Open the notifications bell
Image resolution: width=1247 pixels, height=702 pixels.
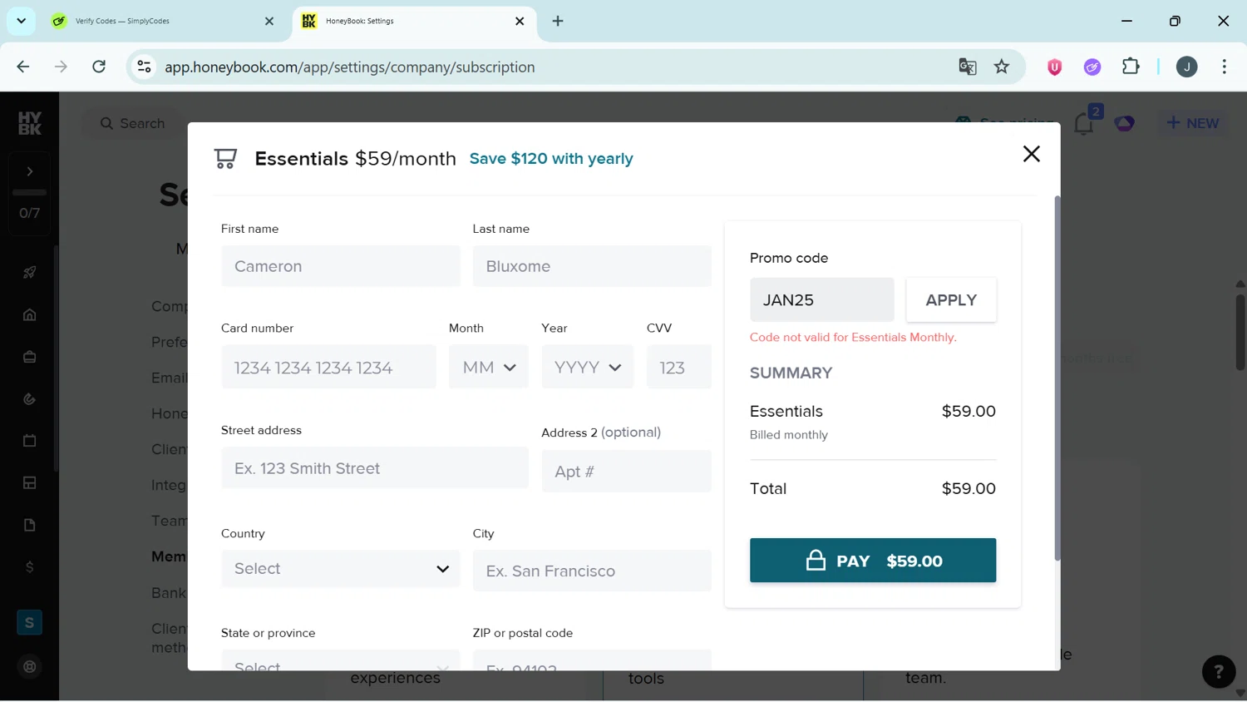[x=1084, y=124]
